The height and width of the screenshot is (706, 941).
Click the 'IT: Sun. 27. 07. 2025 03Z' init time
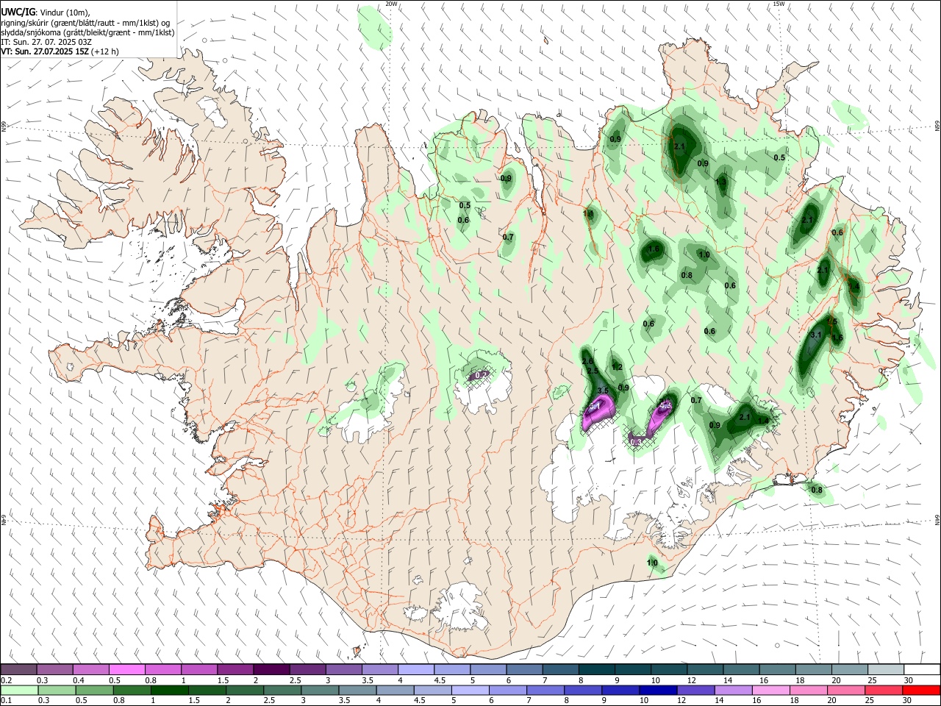tap(46, 42)
